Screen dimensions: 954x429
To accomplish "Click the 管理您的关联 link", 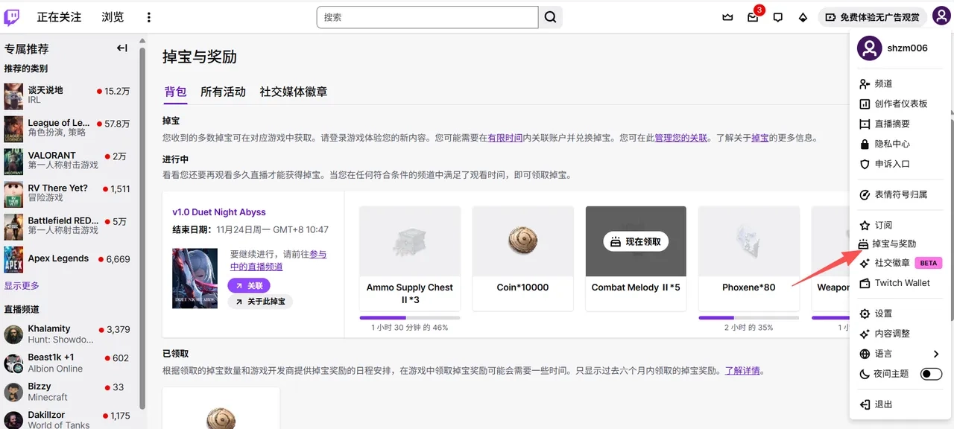I will point(680,138).
